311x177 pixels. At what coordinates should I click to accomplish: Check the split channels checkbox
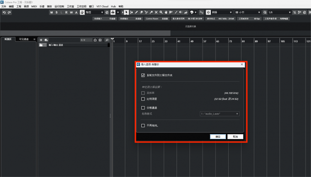tap(143, 108)
